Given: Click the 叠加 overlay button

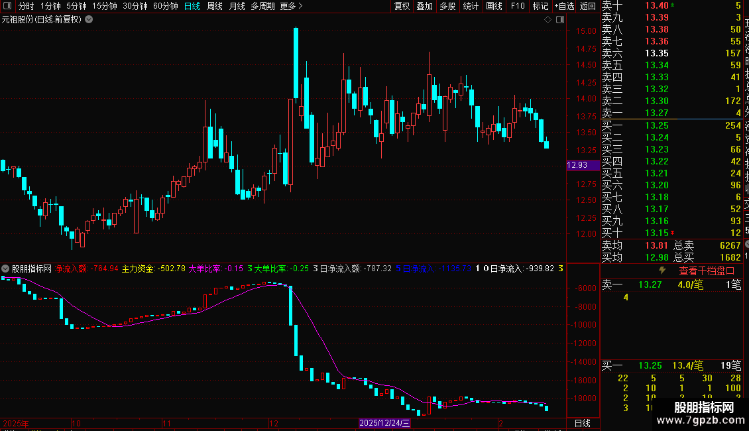Looking at the screenshot, I should pyautogui.click(x=425, y=6).
